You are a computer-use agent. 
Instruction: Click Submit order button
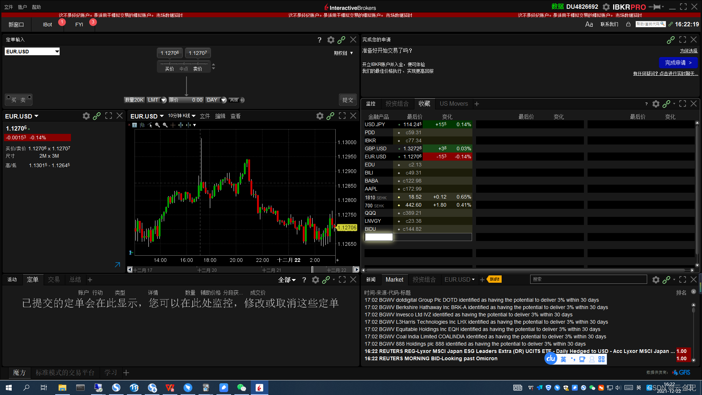(x=347, y=100)
